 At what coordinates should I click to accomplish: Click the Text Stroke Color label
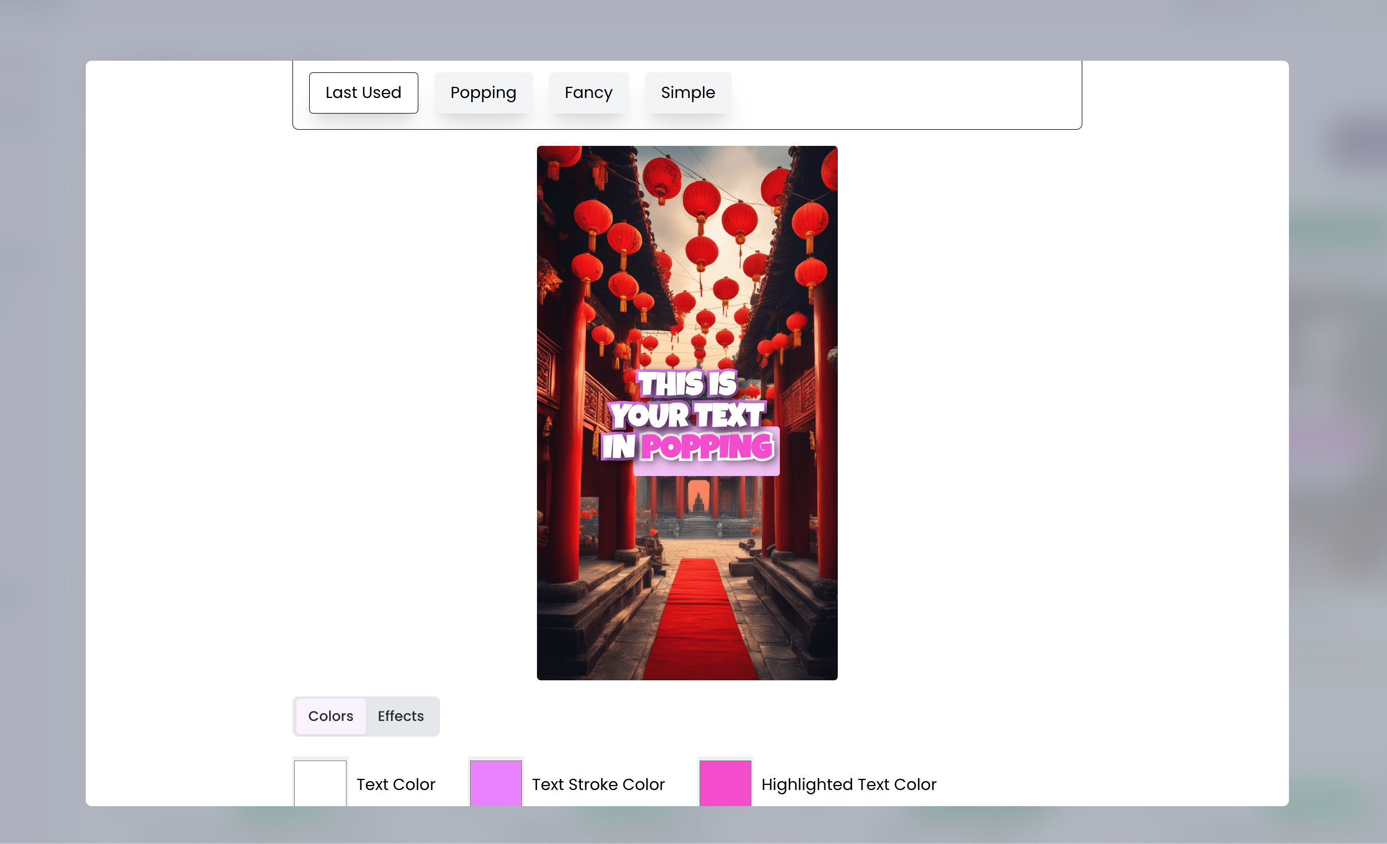pyautogui.click(x=598, y=784)
